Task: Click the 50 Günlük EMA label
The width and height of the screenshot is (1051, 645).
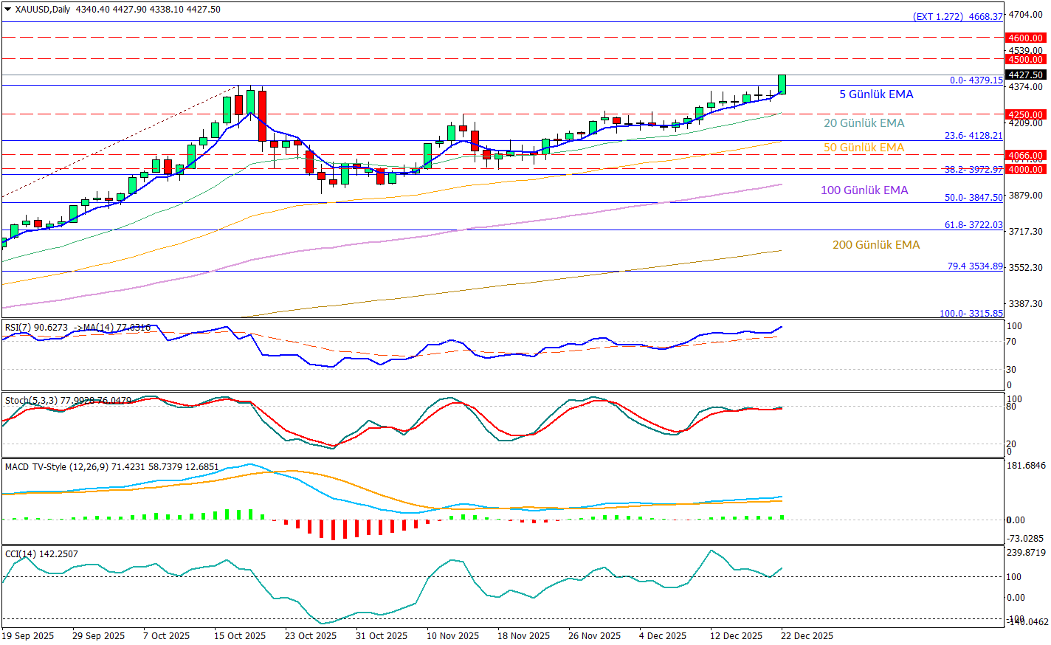Action: tap(864, 148)
